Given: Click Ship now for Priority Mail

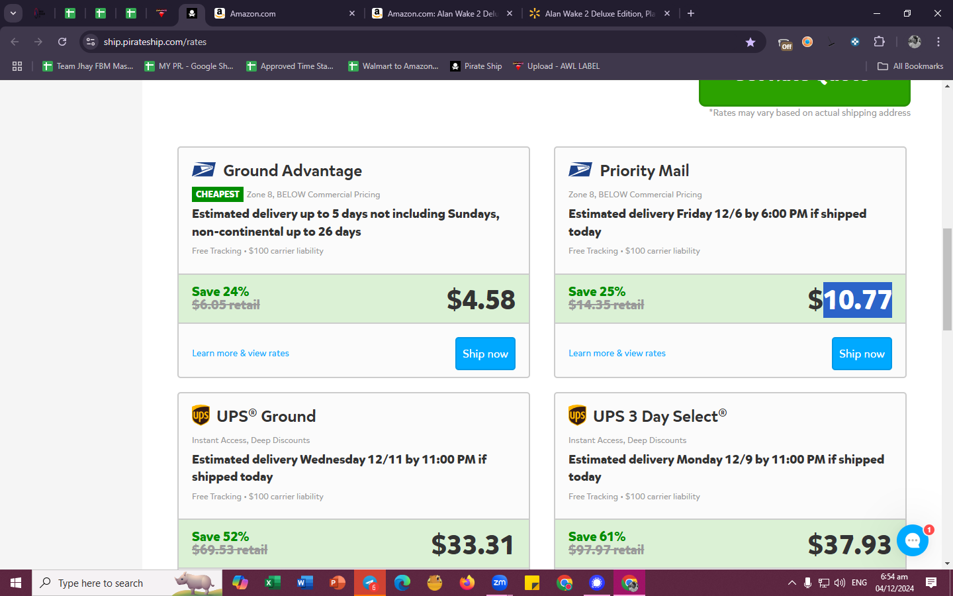Looking at the screenshot, I should 862,354.
